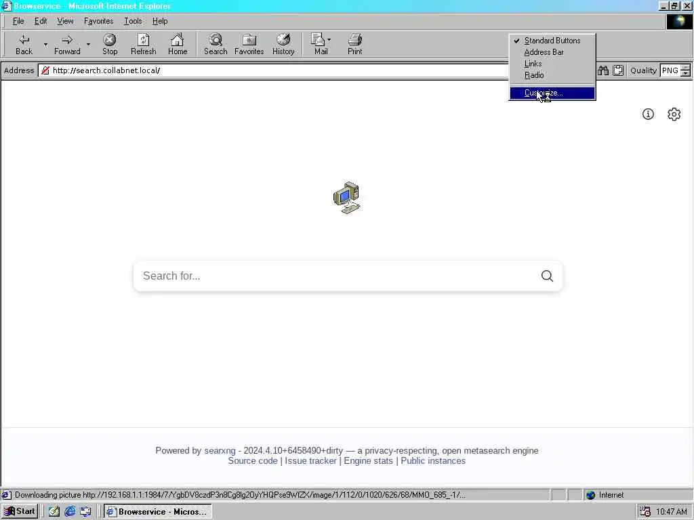The height and width of the screenshot is (520, 694).
Task: Decrease Quality with the spinner down arrow
Action: [686, 73]
